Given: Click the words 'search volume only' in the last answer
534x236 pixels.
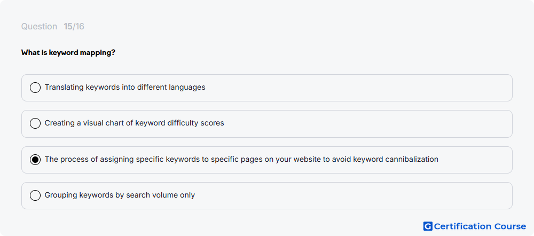Looking at the screenshot, I should pyautogui.click(x=160, y=195).
